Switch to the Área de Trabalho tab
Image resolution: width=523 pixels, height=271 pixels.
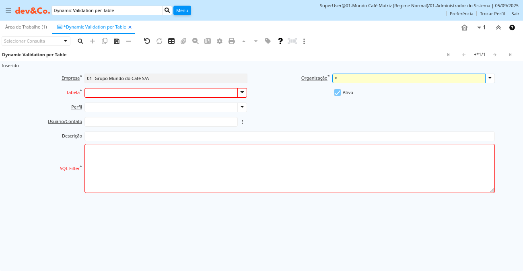tap(26, 27)
